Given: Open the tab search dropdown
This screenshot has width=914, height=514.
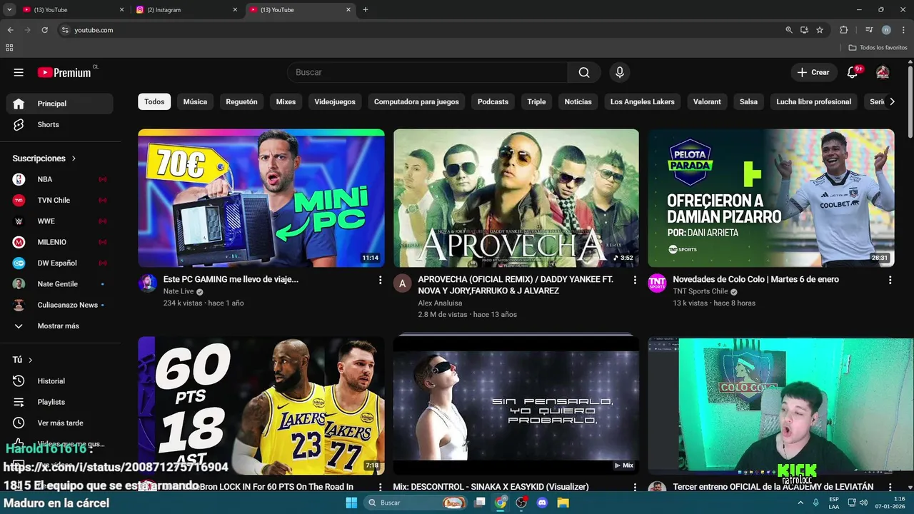Looking at the screenshot, I should click(x=9, y=10).
